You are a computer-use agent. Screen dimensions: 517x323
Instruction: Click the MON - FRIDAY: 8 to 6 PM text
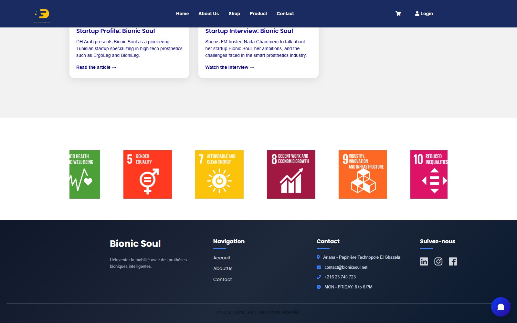click(349, 287)
